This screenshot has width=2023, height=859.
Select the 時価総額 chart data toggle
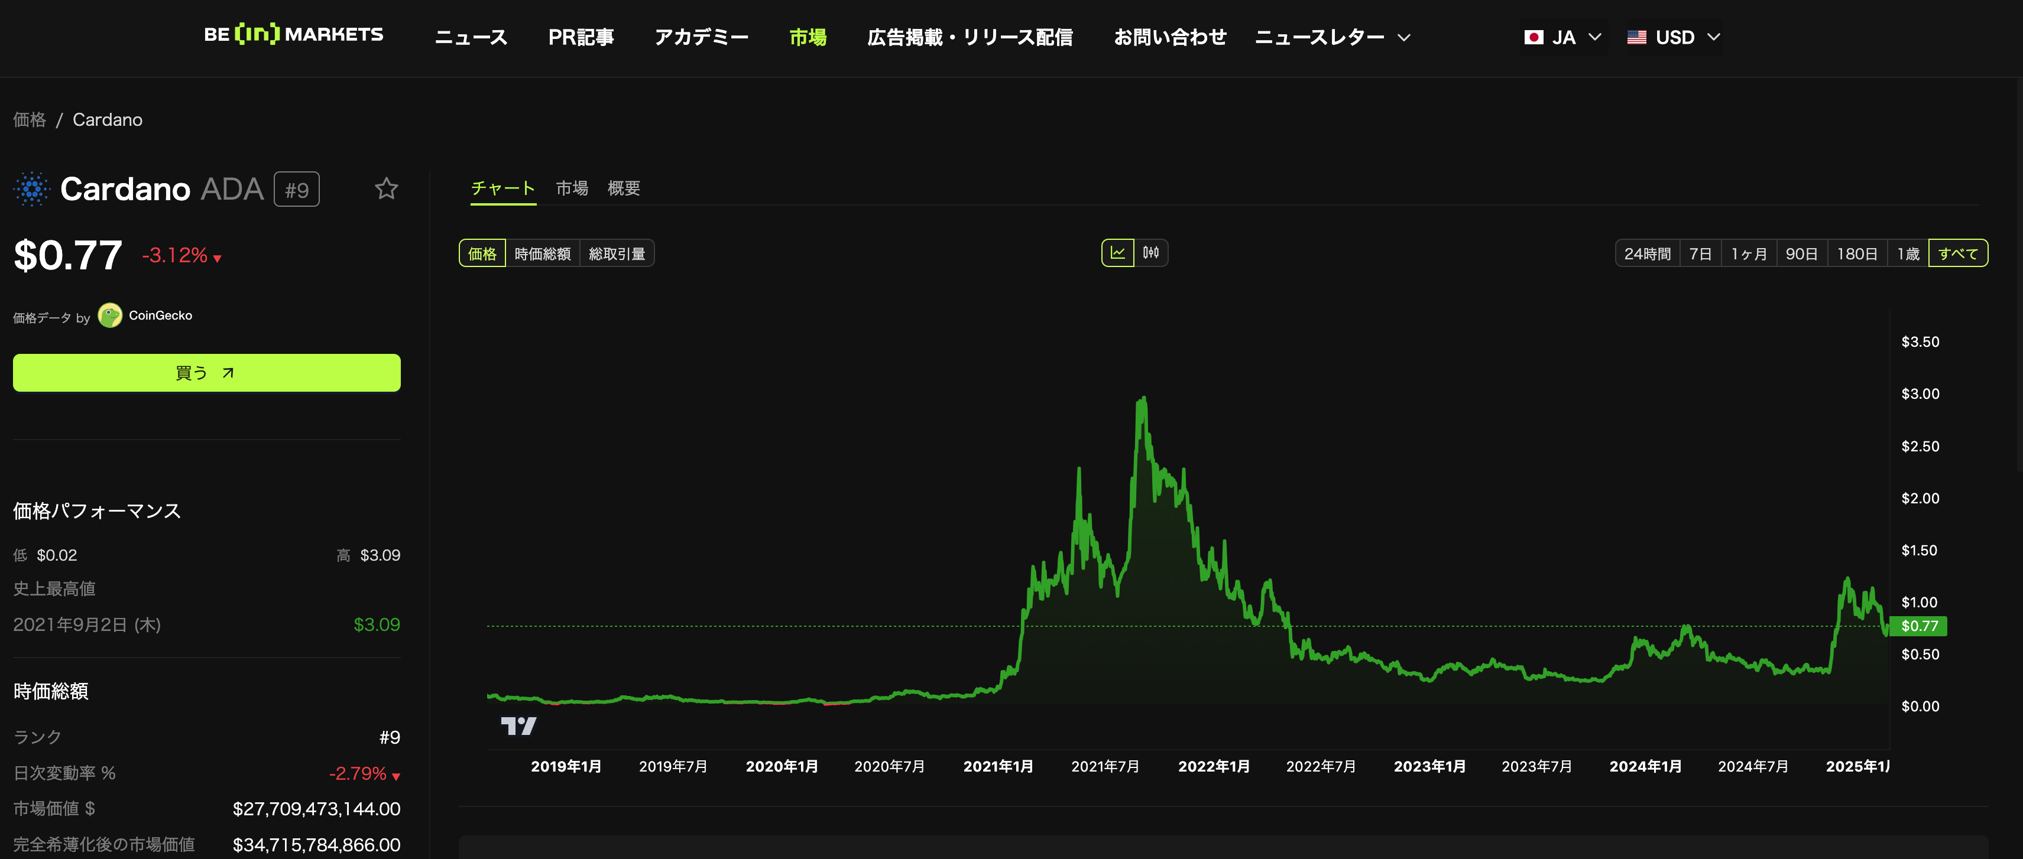(x=542, y=253)
